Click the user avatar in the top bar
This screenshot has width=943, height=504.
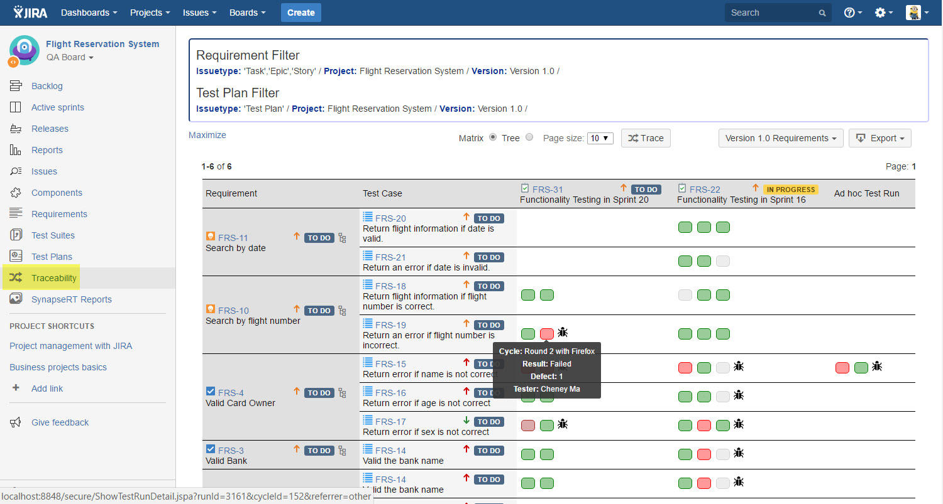pos(913,13)
